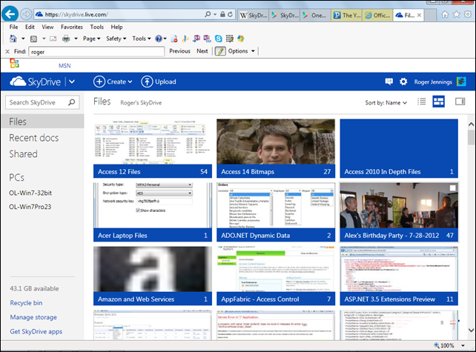
Task: Open the messaging chat icon in header
Action: point(389,82)
